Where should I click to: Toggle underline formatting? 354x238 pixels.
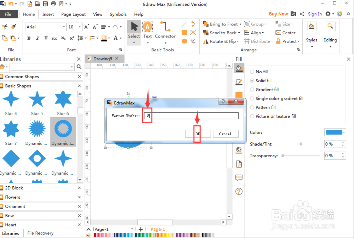pos(46,38)
